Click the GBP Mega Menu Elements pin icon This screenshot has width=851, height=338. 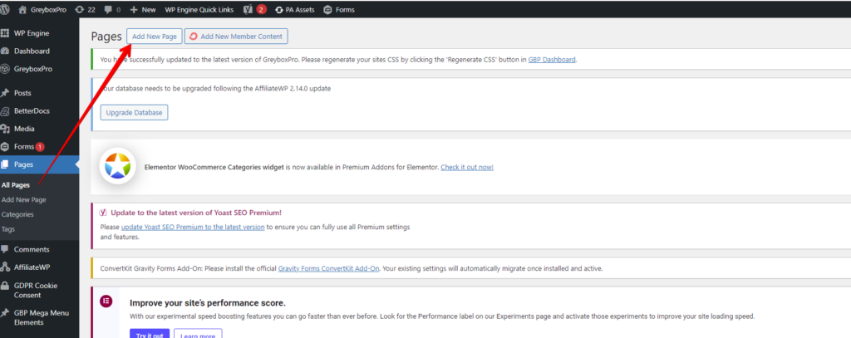pos(5,313)
